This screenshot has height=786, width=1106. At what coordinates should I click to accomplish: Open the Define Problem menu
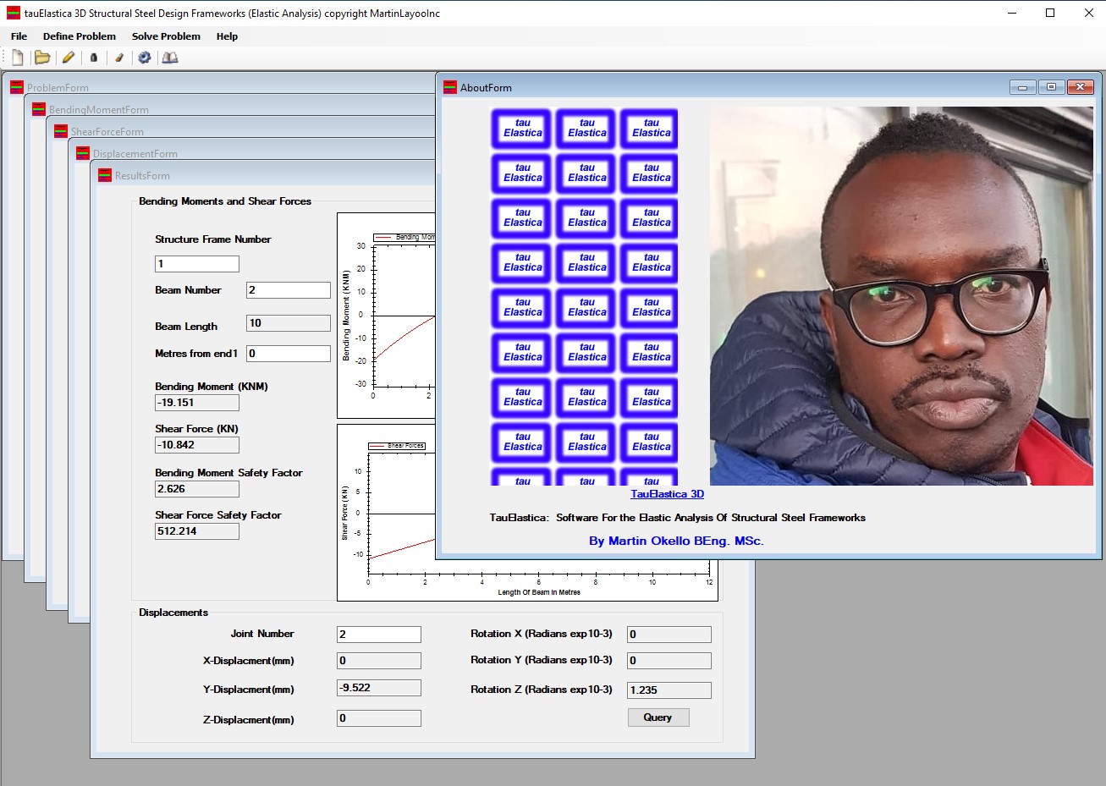[80, 36]
